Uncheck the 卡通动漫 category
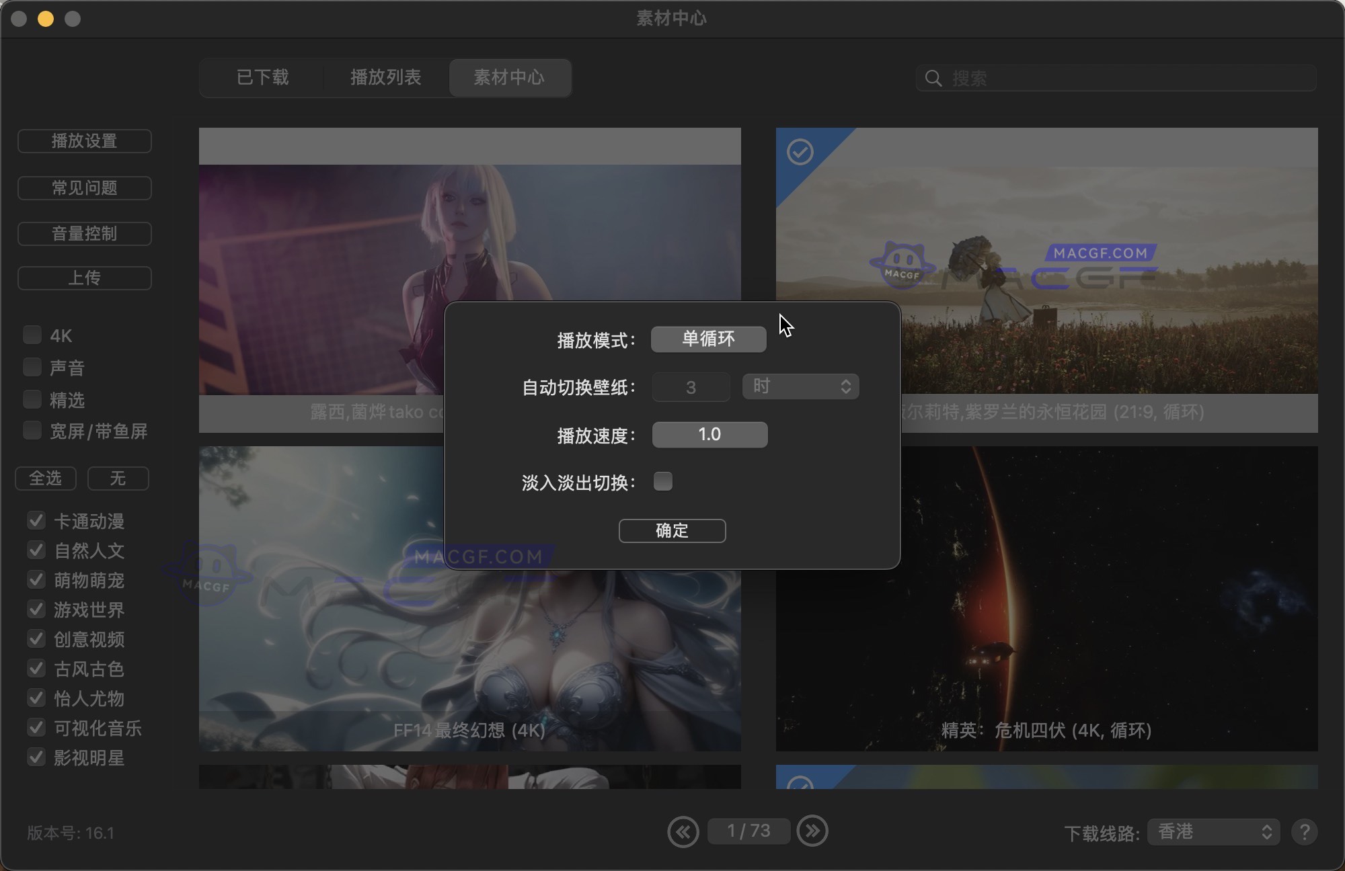This screenshot has height=871, width=1345. pos(36,520)
